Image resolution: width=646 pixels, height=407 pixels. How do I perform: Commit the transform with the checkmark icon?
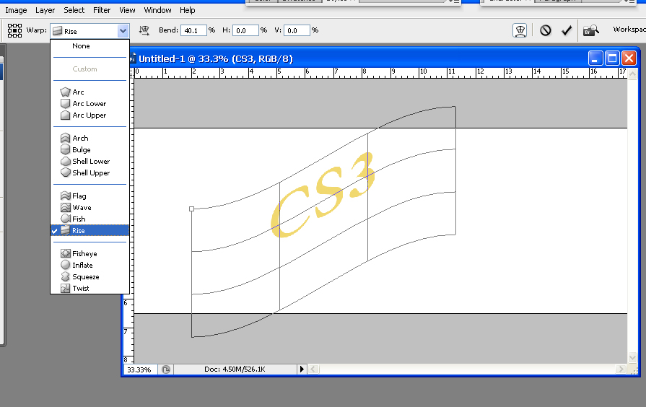(x=567, y=30)
